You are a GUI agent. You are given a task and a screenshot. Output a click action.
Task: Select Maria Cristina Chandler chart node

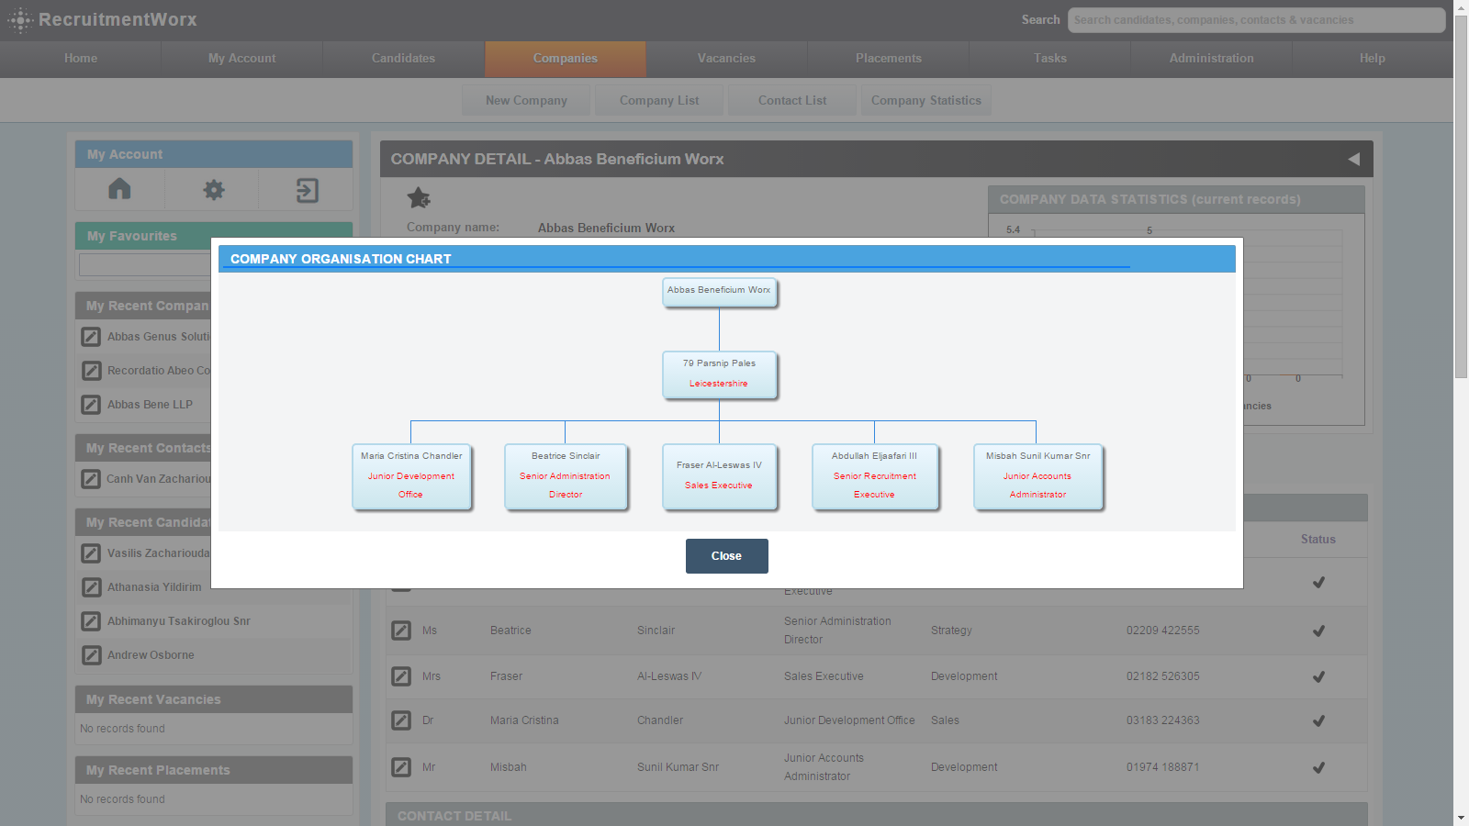(411, 476)
